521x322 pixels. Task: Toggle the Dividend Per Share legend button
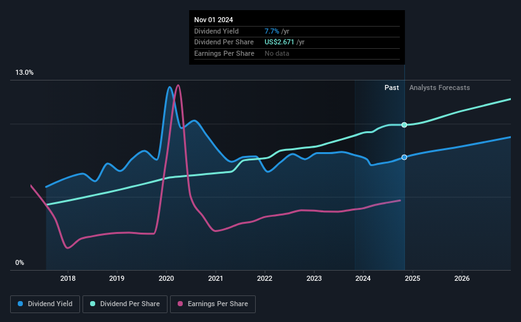(125, 304)
